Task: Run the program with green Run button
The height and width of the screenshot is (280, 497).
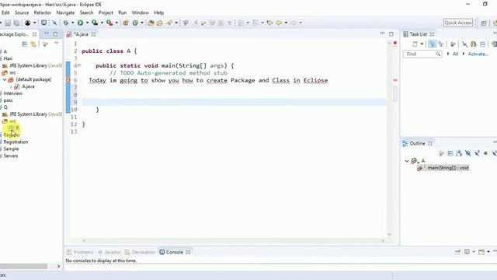Action: 80,23
